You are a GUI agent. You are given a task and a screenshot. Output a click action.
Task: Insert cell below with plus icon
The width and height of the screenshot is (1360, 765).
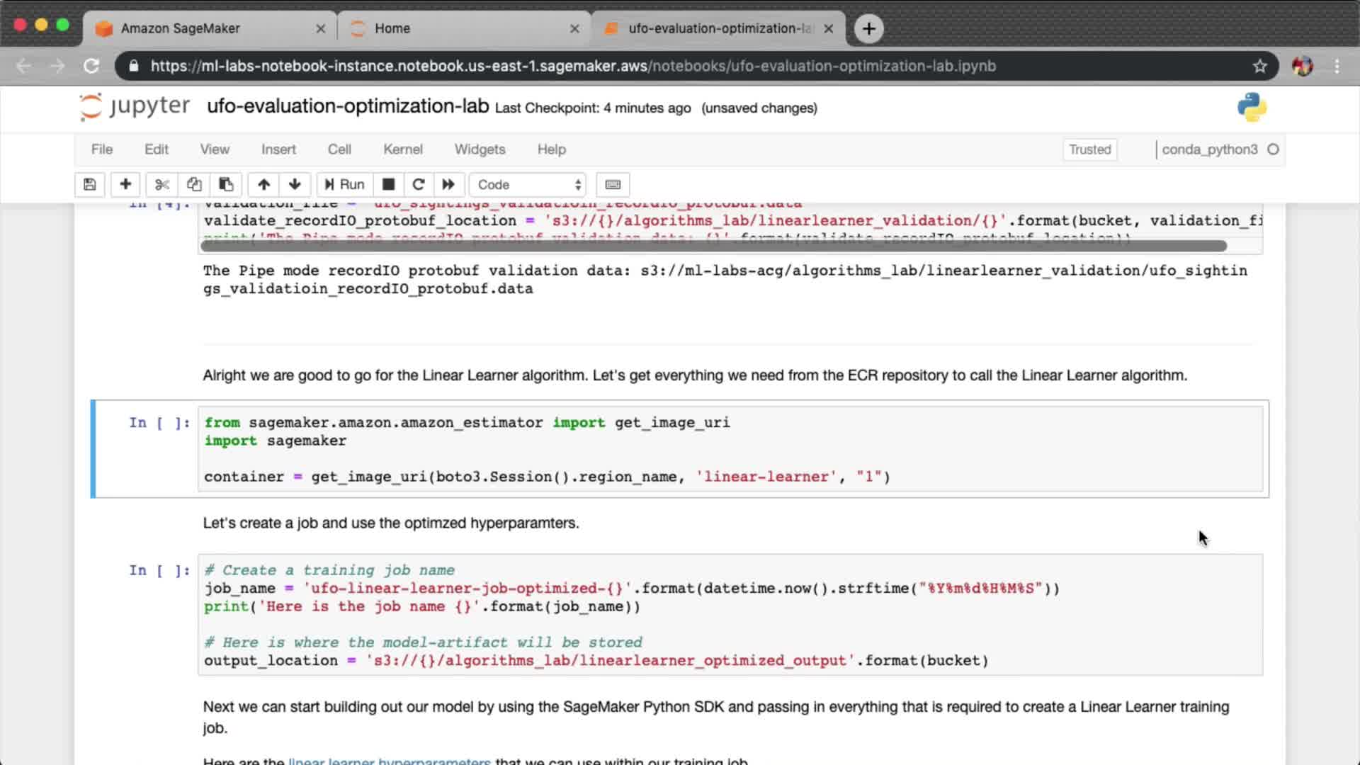(125, 185)
